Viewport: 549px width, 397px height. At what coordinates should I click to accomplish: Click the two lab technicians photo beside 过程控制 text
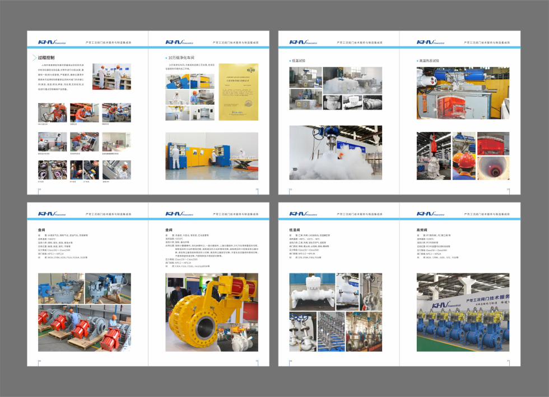point(111,77)
